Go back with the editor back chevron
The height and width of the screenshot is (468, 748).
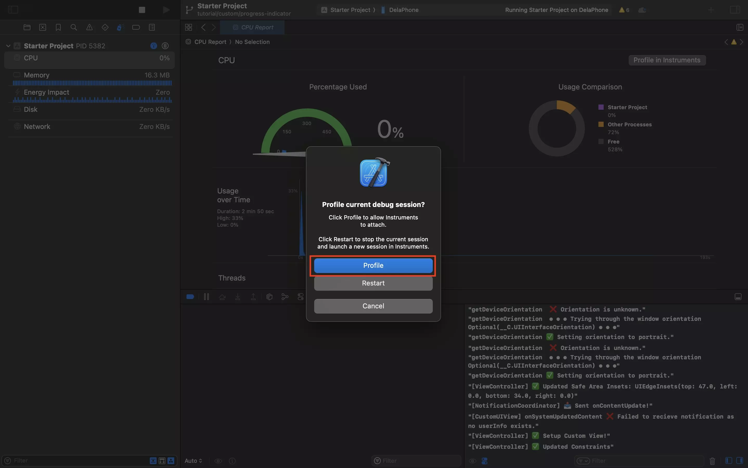click(x=203, y=27)
